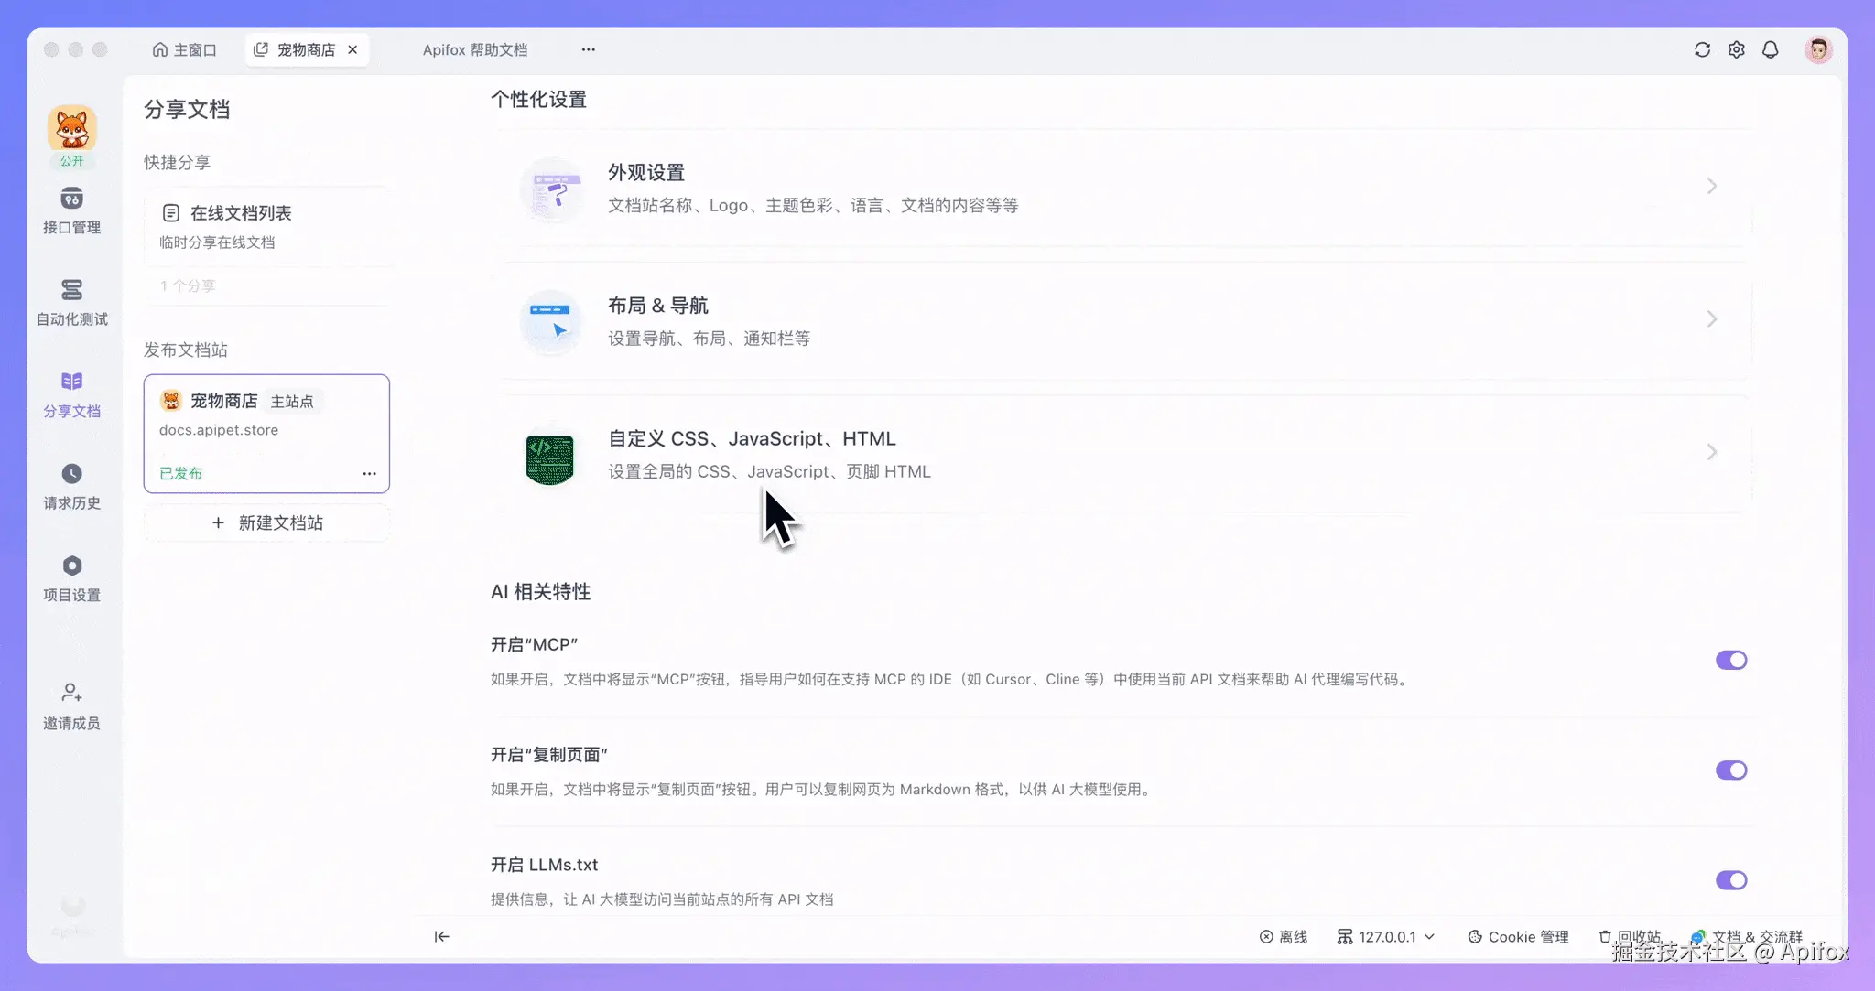Screen dimensions: 1875x991
Task: Click 在线文档列表 document icon
Action: pyautogui.click(x=171, y=213)
